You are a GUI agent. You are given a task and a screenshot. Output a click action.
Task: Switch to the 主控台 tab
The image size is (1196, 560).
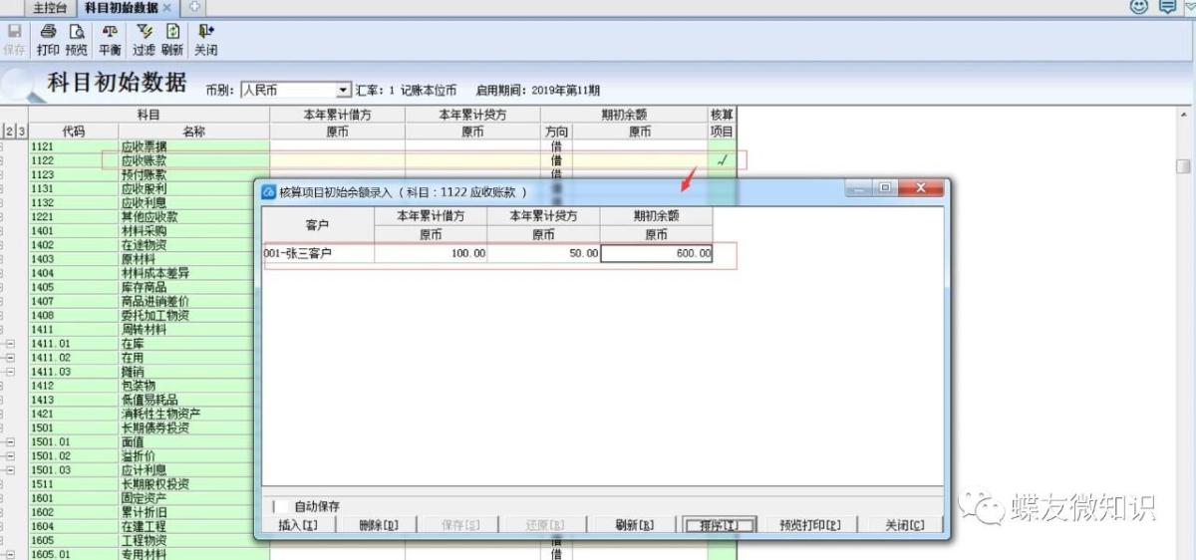(51, 8)
